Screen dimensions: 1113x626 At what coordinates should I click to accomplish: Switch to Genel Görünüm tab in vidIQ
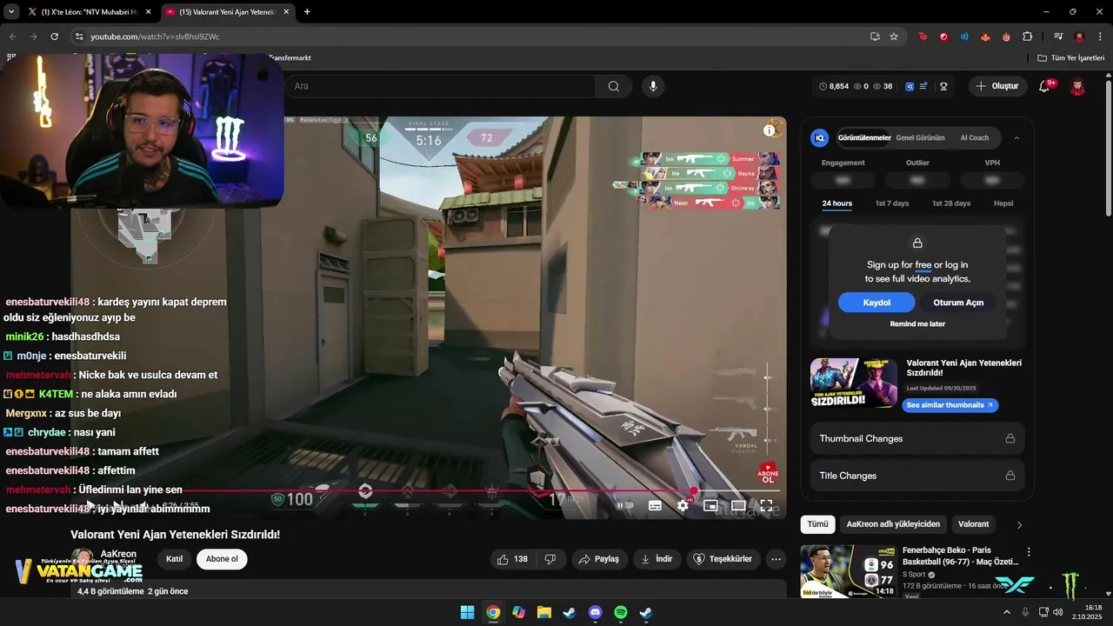(920, 137)
